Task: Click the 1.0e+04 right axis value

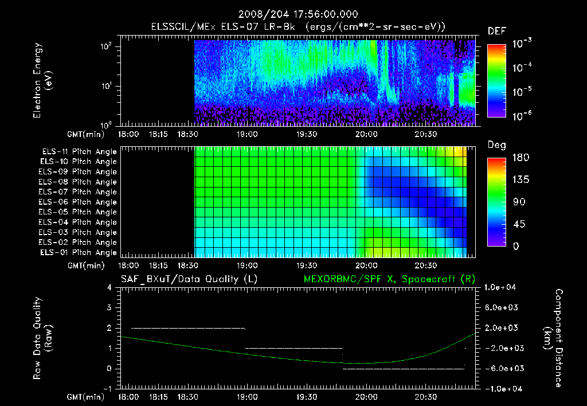Action: point(500,288)
